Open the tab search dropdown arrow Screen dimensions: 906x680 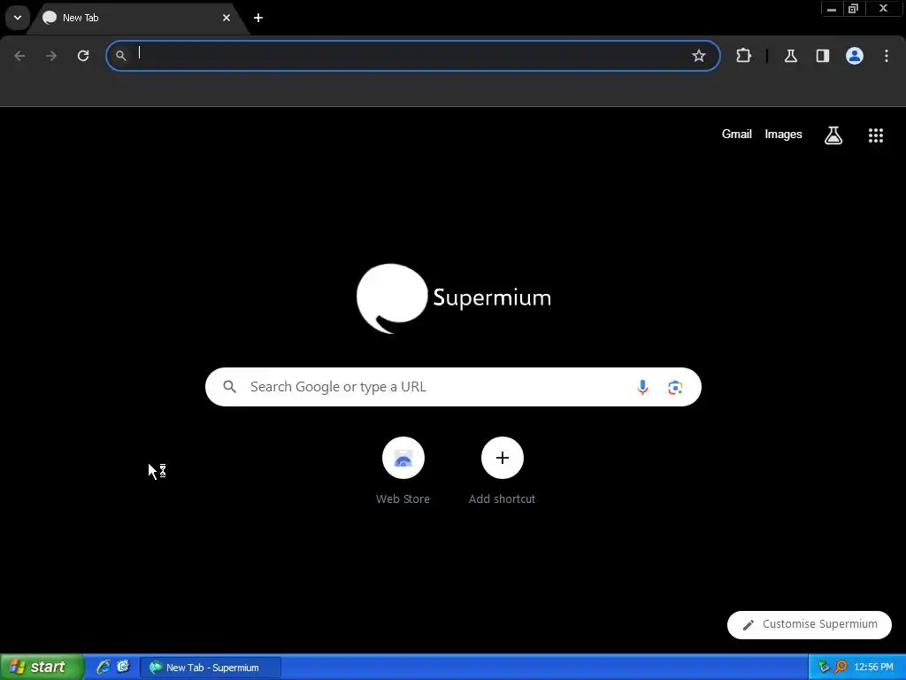click(18, 18)
